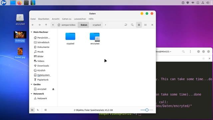Show earlier path segments with left chevron
Image resolution: width=213 pixels, height=120 pixels.
point(53,25)
